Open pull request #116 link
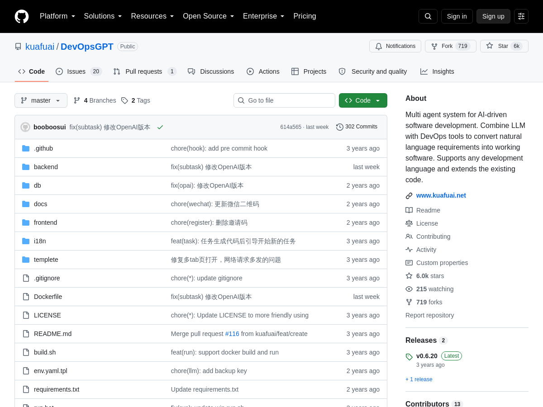Image resolution: width=543 pixels, height=407 pixels. point(232,334)
